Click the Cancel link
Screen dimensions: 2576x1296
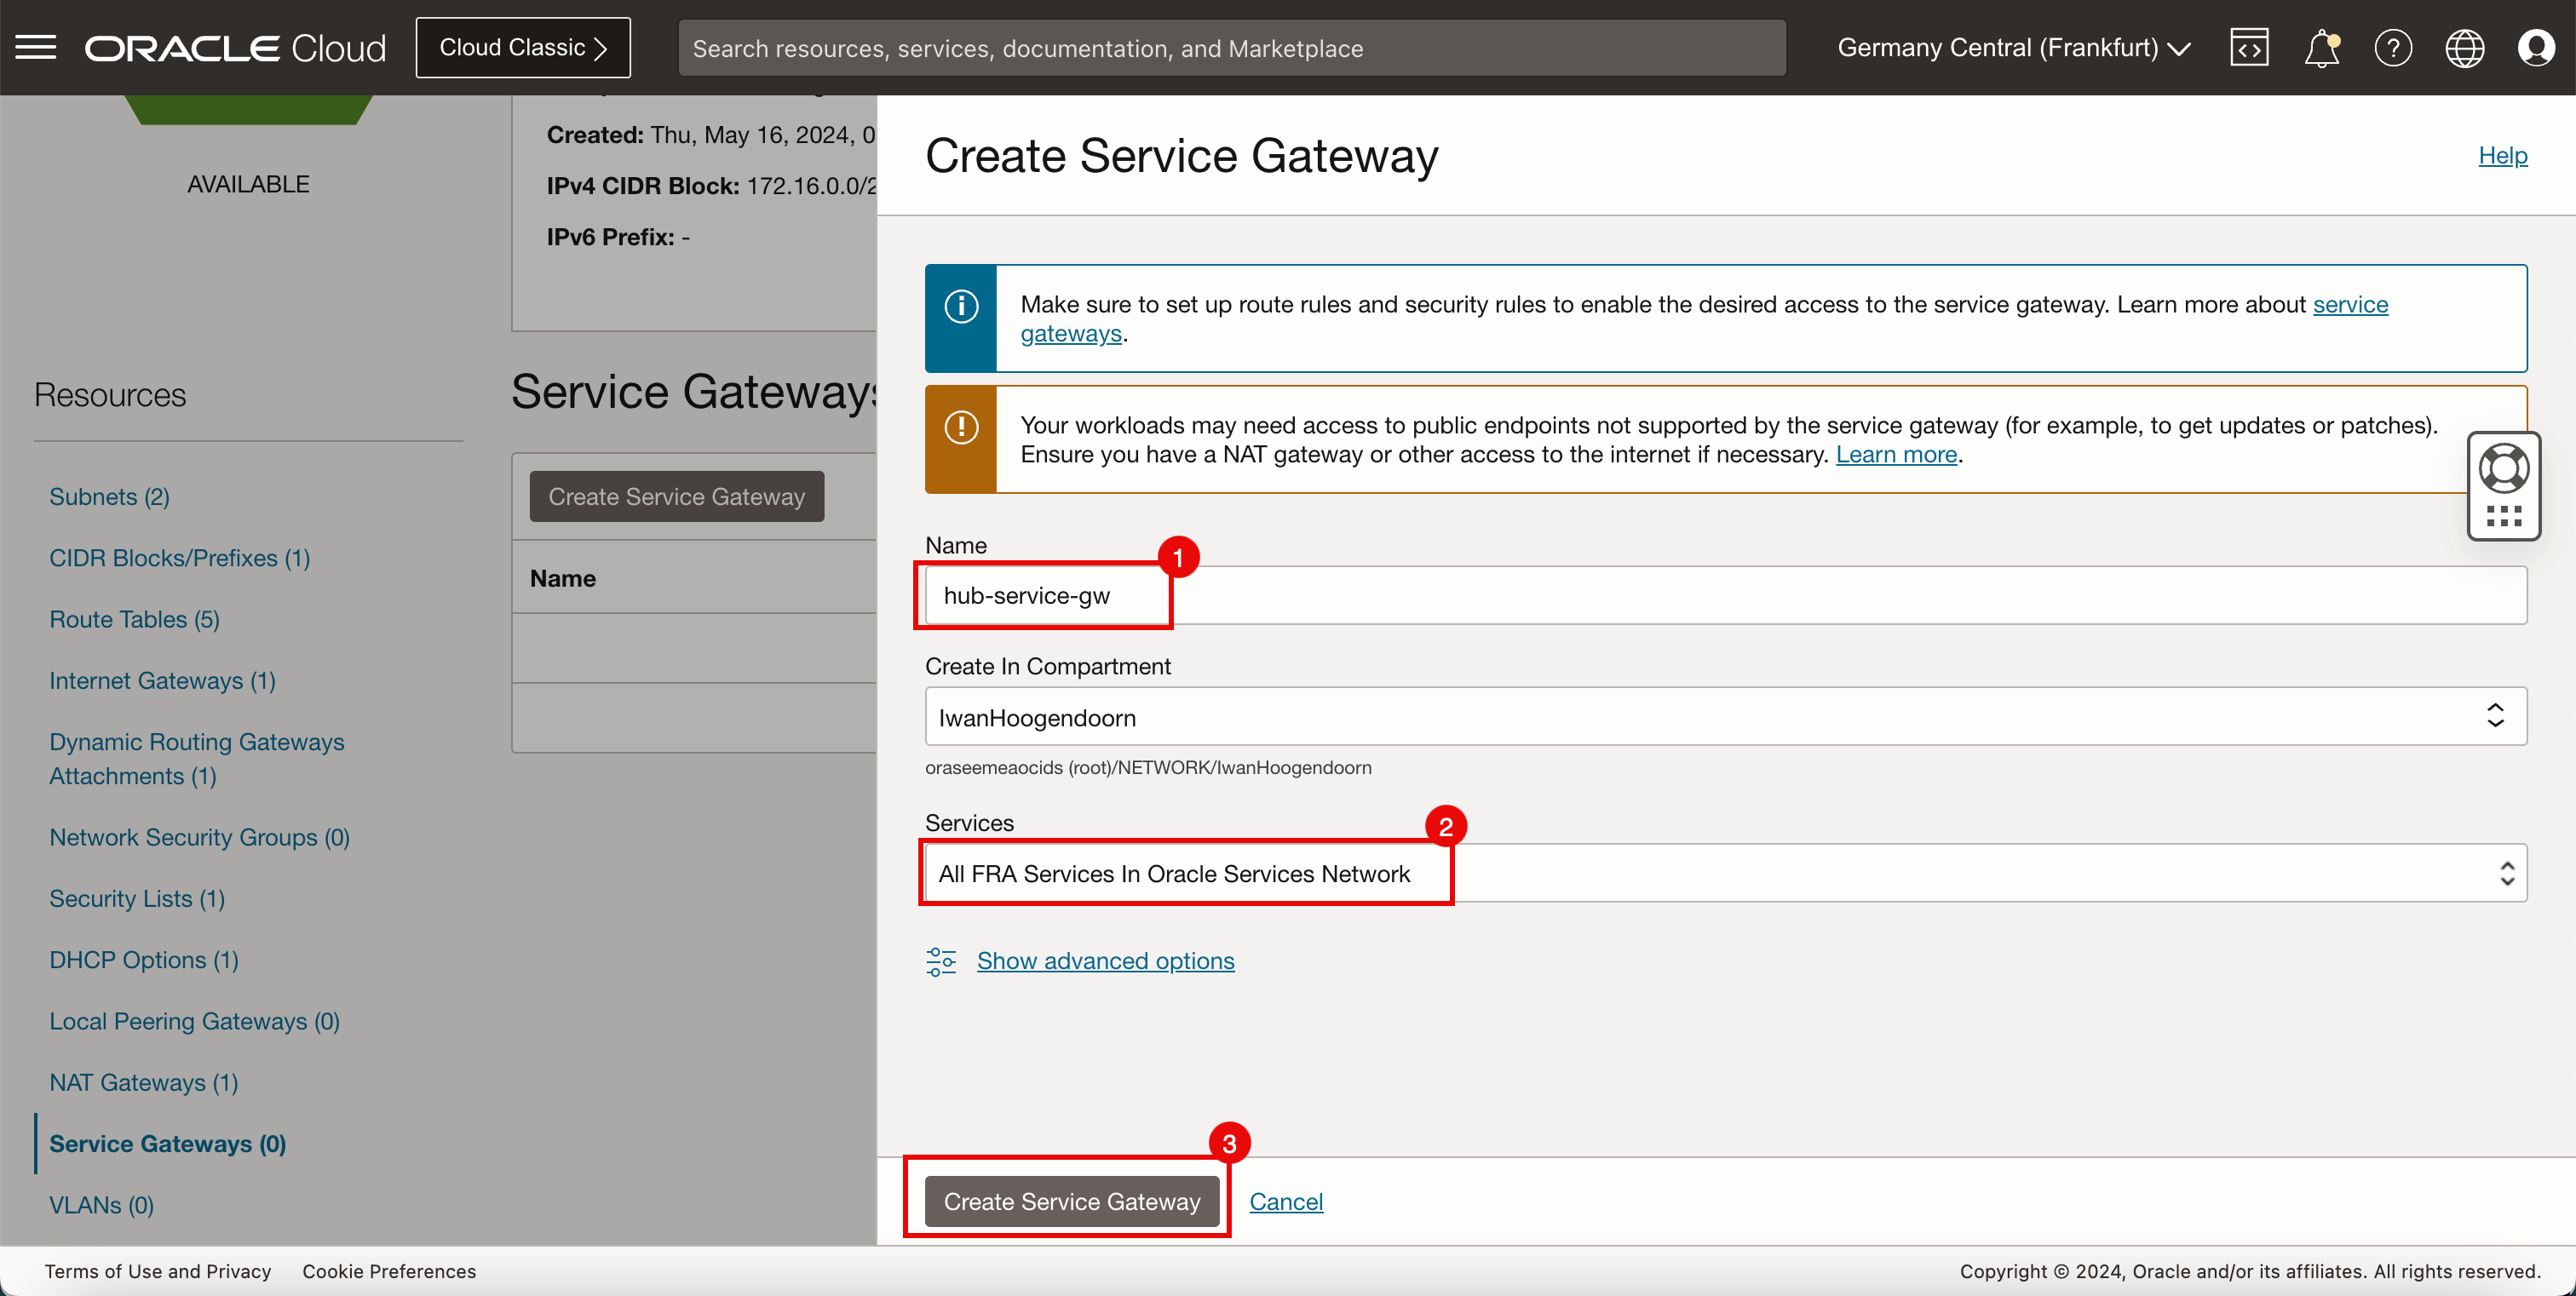point(1286,1201)
